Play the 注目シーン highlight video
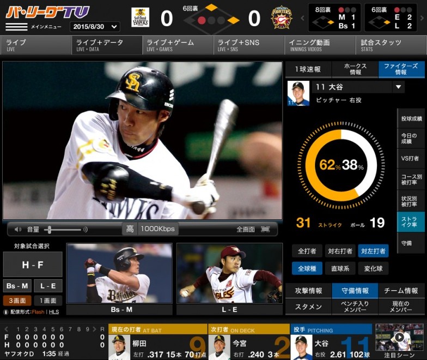This screenshot has width=427, height=360. (399, 337)
